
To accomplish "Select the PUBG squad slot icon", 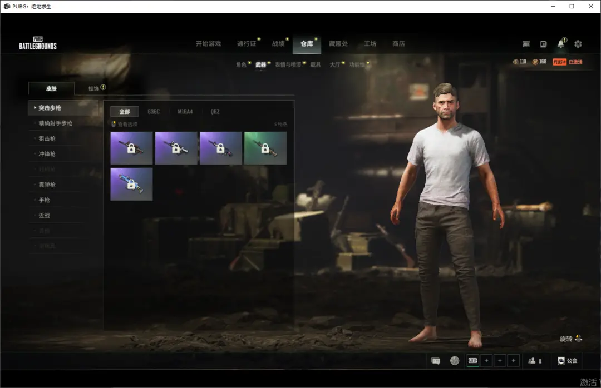I will point(473,360).
